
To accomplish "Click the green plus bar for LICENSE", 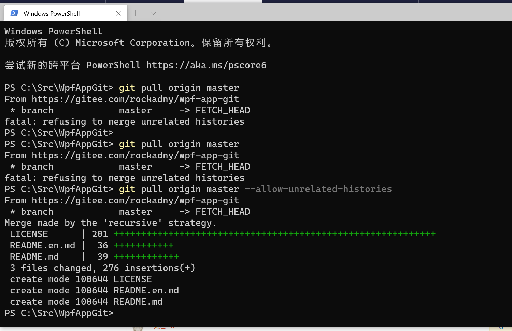I will coord(275,234).
